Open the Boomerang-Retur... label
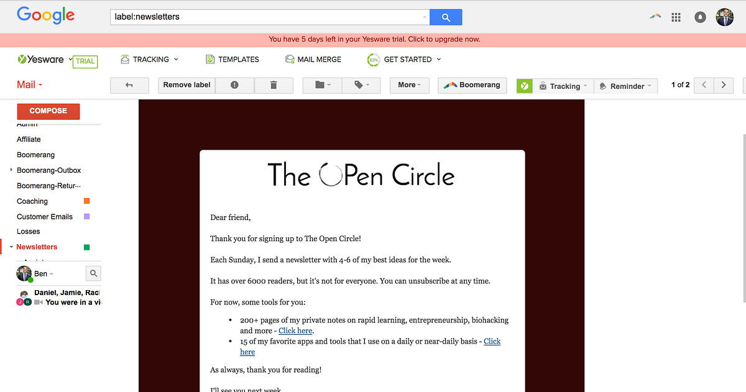 coord(48,186)
